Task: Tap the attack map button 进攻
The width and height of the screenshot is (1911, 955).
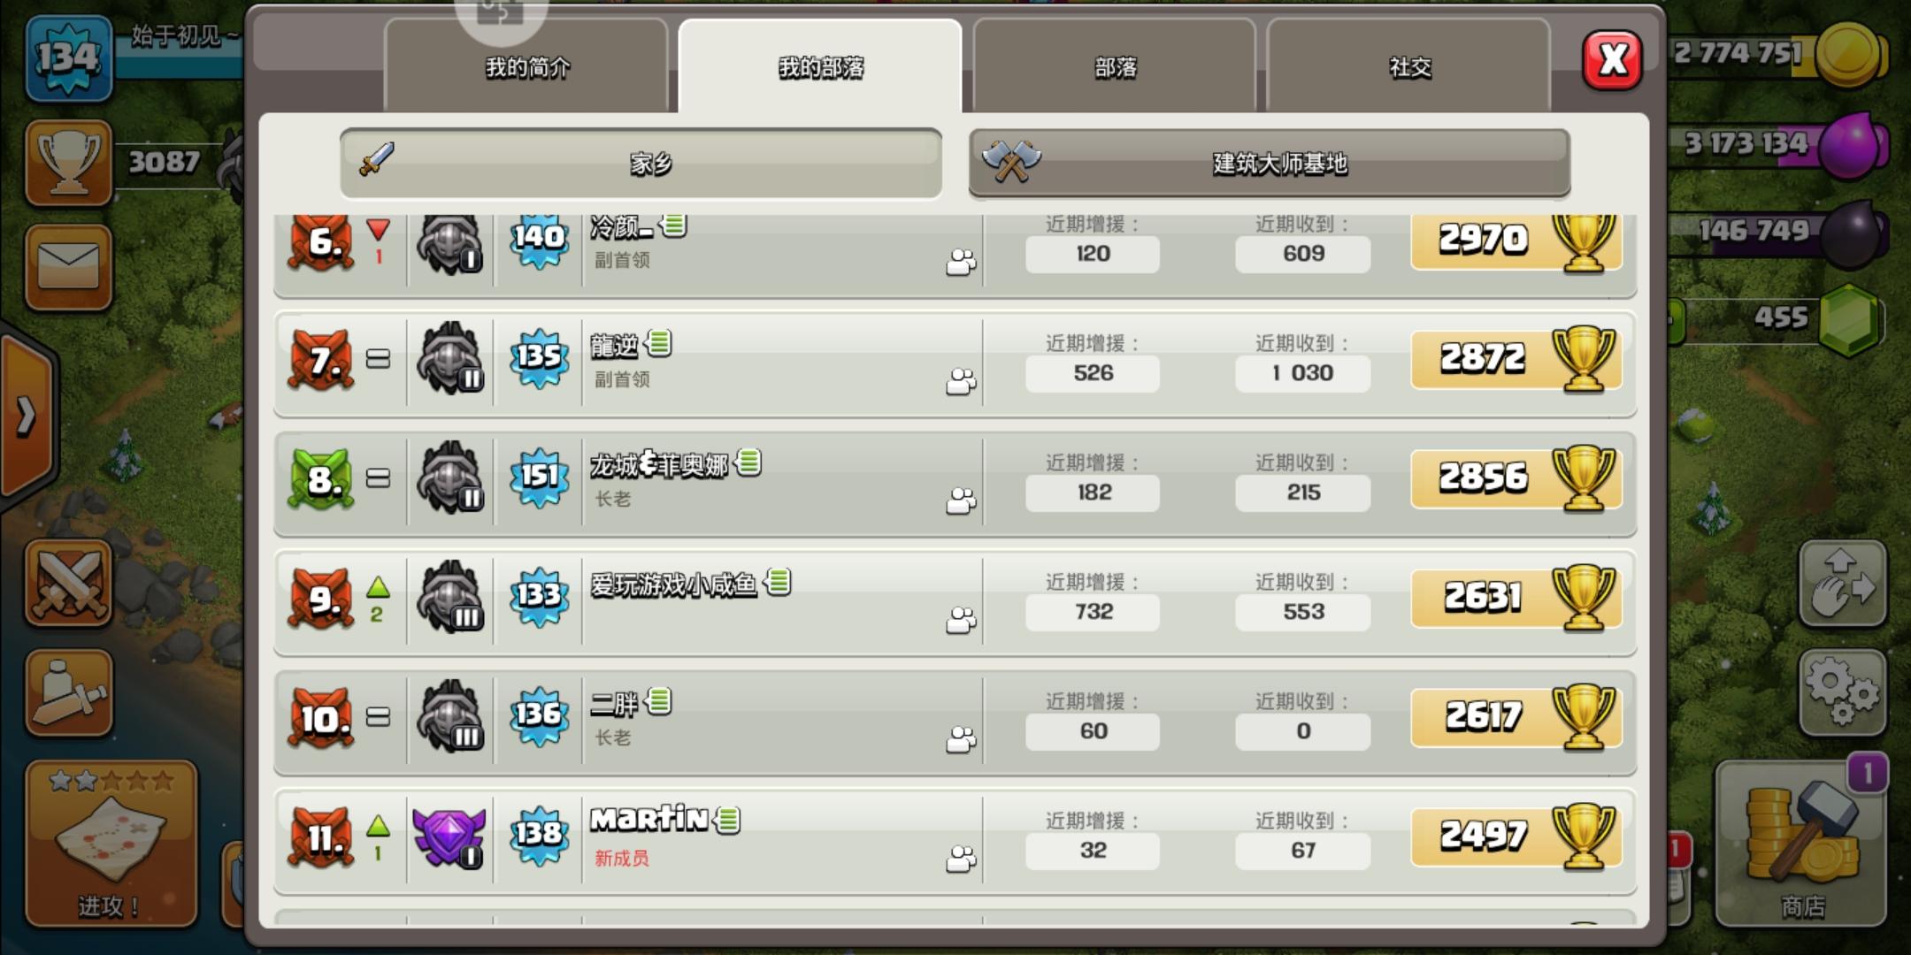Action: [111, 844]
